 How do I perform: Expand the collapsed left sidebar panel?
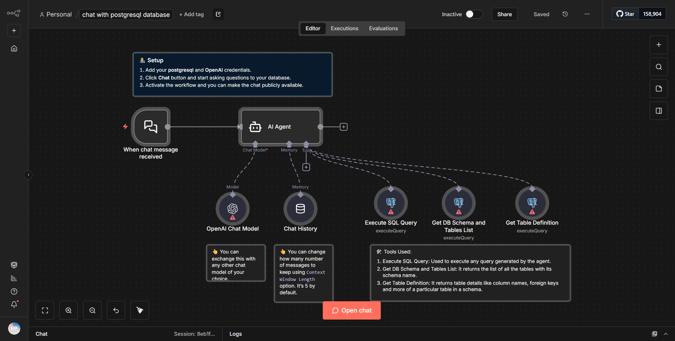(x=28, y=175)
